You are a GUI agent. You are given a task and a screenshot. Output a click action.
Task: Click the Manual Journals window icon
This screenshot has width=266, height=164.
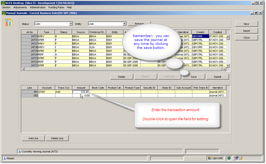pyautogui.click(x=4, y=13)
